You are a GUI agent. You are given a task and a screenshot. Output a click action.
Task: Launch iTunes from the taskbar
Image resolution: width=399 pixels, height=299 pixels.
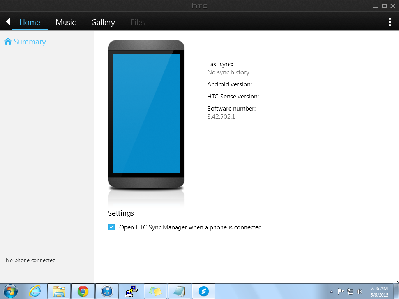click(107, 291)
